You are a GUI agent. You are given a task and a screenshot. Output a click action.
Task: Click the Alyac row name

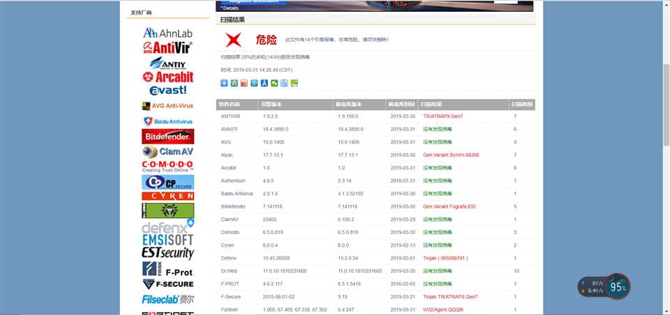(x=227, y=155)
